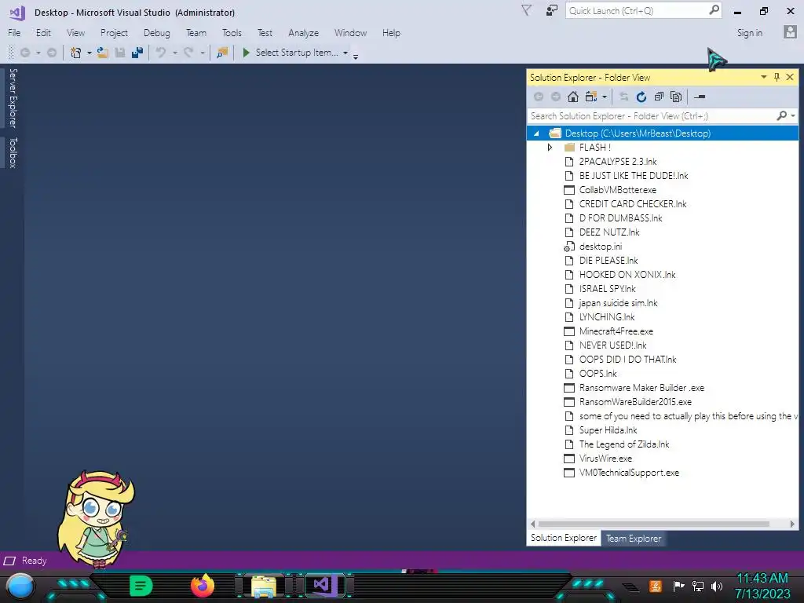Click the Navigate Backward toolbar icon
The width and height of the screenshot is (804, 603).
24,53
